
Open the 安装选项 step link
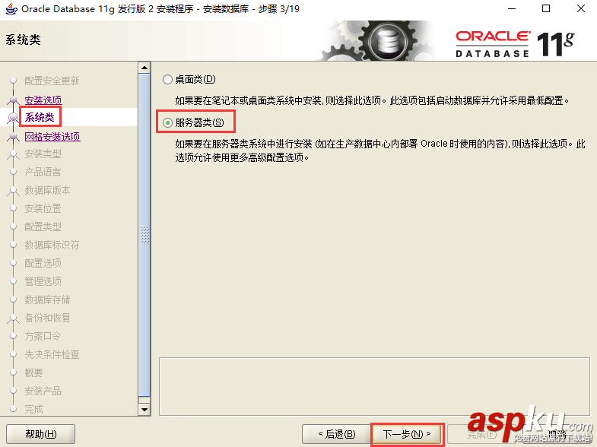(43, 100)
